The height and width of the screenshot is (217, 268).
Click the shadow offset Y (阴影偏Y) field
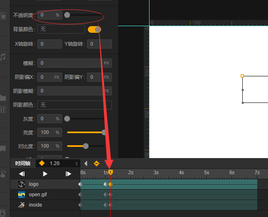pos(99,77)
